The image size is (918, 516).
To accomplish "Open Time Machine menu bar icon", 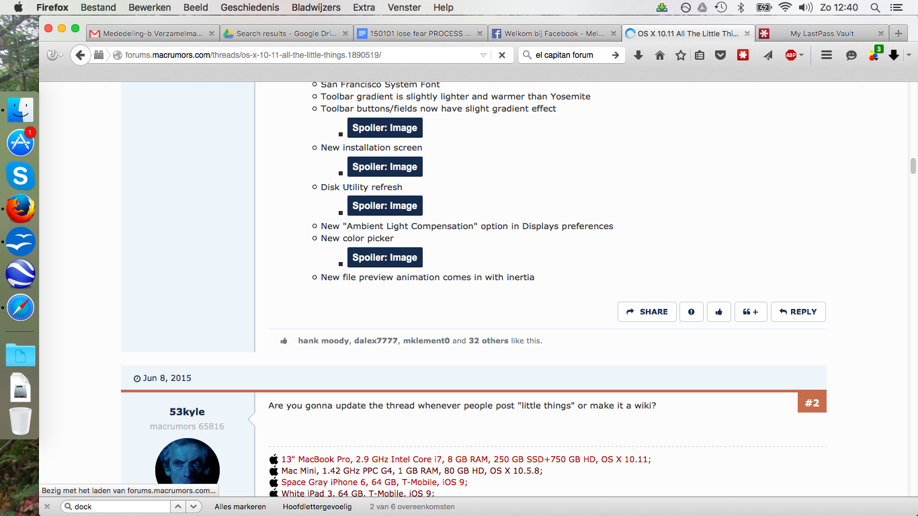I will pos(720,7).
